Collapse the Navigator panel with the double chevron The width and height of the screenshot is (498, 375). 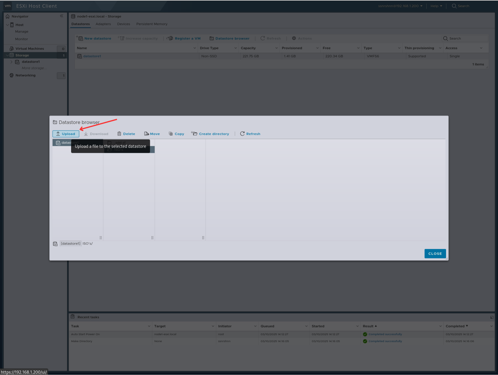61,16
